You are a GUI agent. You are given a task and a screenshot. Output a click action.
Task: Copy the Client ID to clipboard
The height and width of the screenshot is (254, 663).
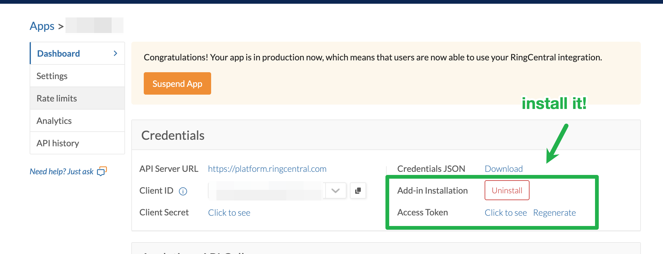[358, 190]
